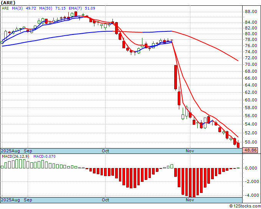Viewport: 261px width, 209px height.
Task: Click the 74.00 price axis label
Action: click(x=251, y=52)
